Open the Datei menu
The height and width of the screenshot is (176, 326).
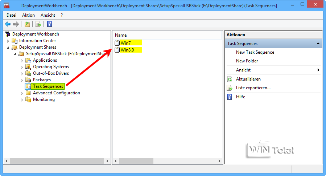pyautogui.click(x=12, y=15)
